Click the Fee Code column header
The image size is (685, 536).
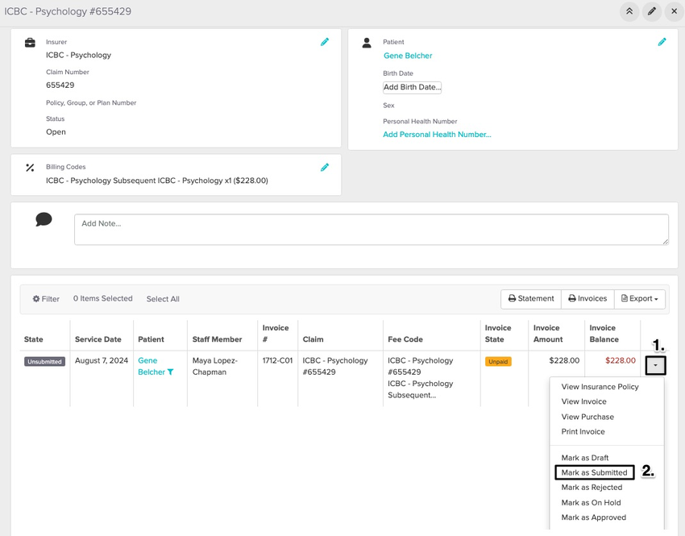tap(405, 339)
